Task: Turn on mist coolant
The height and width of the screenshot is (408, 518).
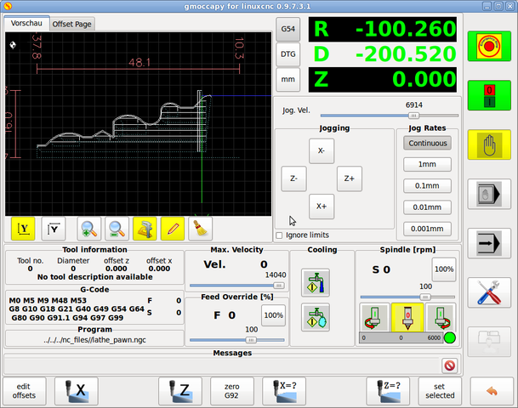Action: tap(315, 316)
